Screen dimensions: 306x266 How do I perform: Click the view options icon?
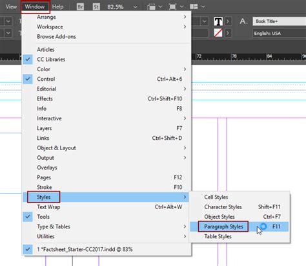(151, 7)
